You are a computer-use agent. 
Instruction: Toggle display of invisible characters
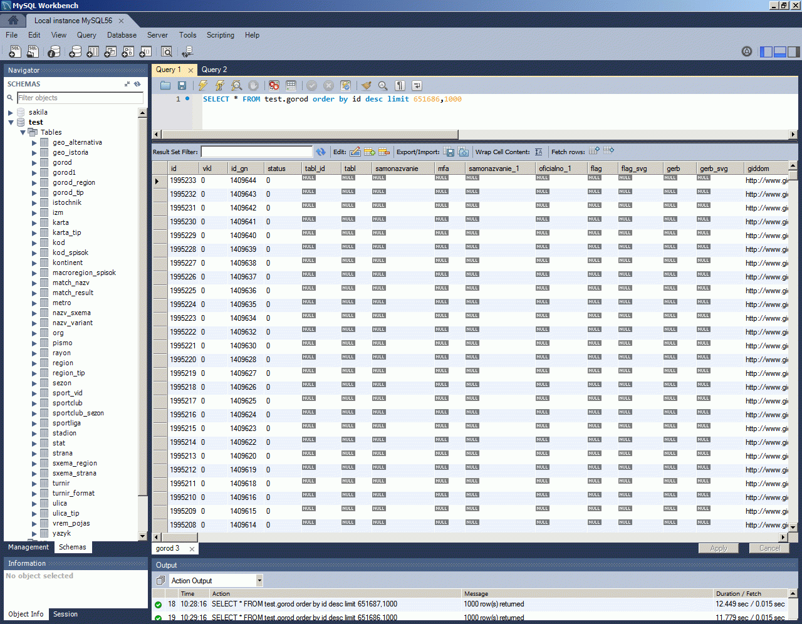point(400,85)
